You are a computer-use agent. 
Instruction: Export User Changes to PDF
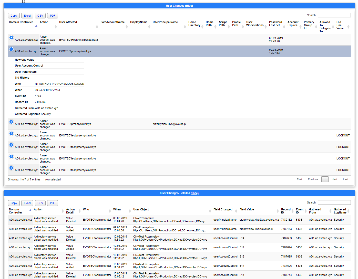52,16
